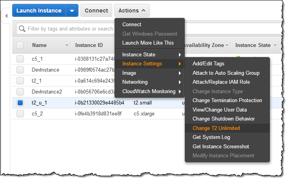Click the filter by tags search field
The width and height of the screenshot is (288, 180).
point(71,29)
